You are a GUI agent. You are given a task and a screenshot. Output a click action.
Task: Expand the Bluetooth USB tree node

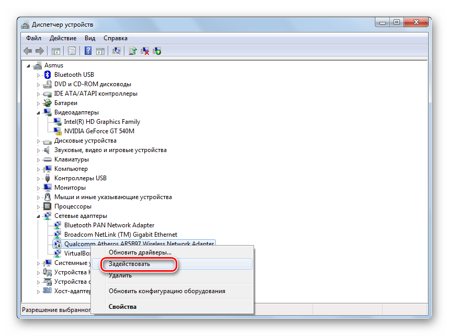(x=38, y=75)
